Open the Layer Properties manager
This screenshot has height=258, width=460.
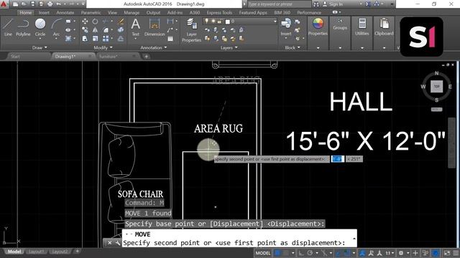[x=191, y=30]
